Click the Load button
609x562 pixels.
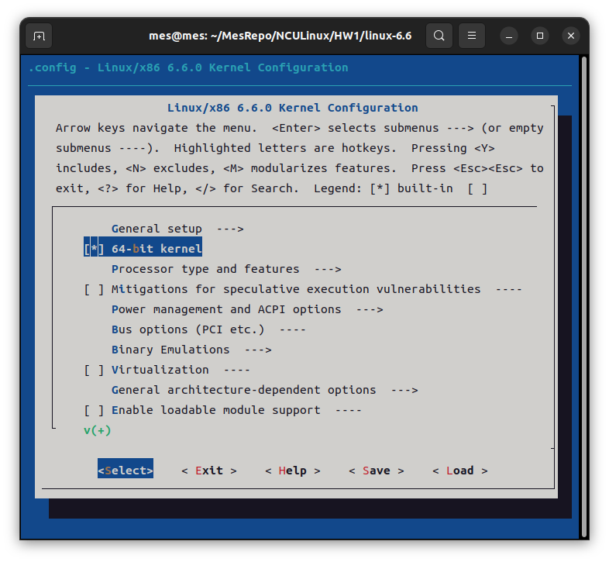coord(460,471)
